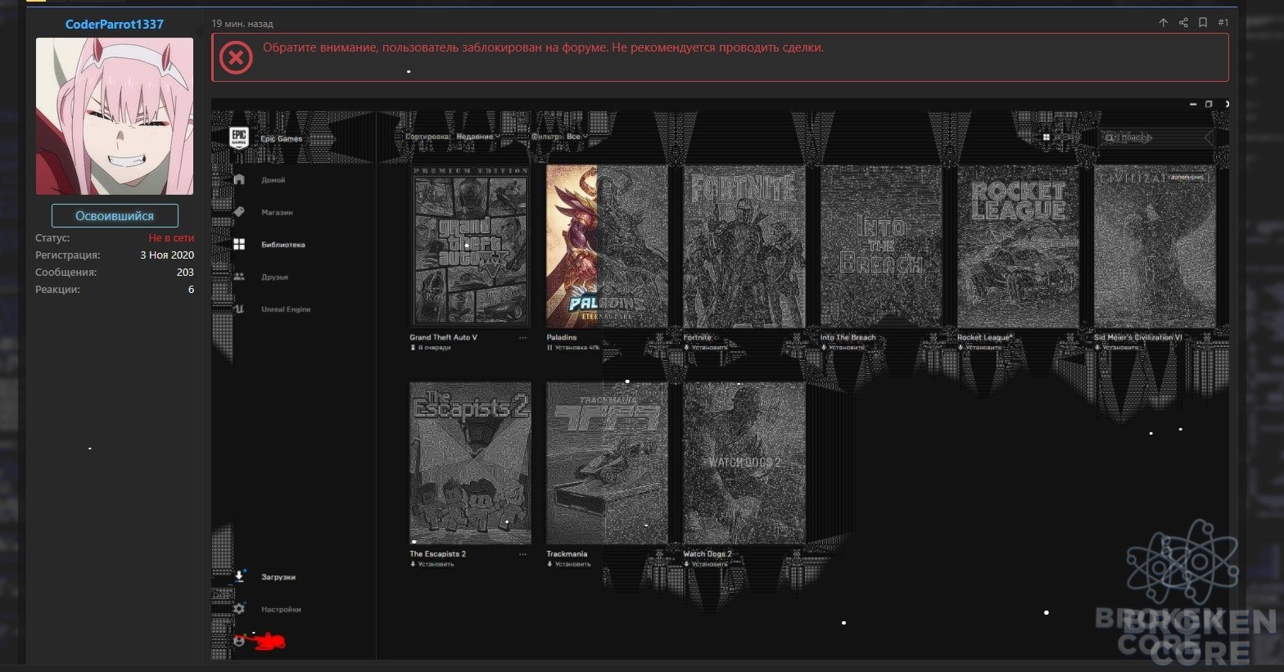
Task: Click the up arrow icon on post header
Action: (x=1163, y=23)
